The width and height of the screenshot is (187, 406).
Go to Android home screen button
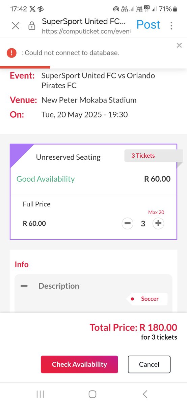point(92,394)
